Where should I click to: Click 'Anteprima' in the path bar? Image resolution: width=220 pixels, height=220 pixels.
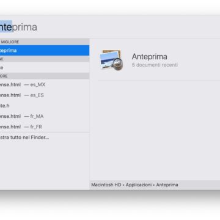tap(167, 185)
